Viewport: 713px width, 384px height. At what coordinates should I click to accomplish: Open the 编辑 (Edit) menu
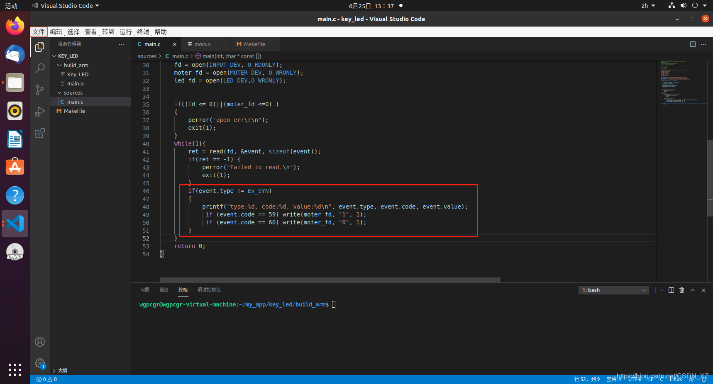pyautogui.click(x=56, y=32)
